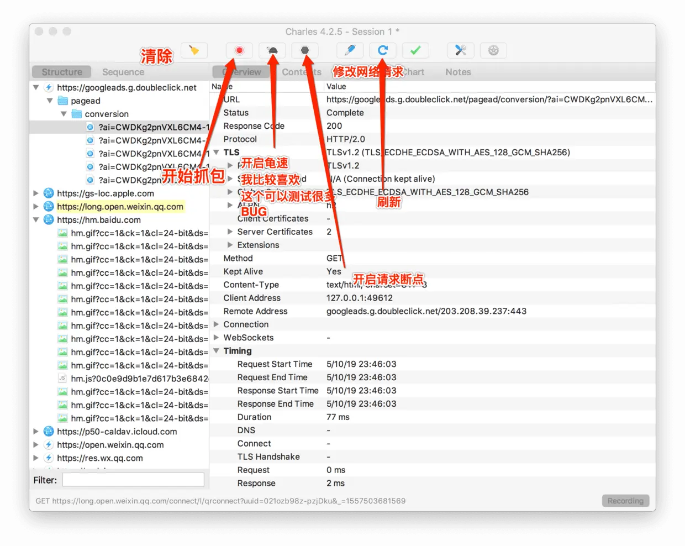Expand the res.wx.qq.com host

(36, 458)
